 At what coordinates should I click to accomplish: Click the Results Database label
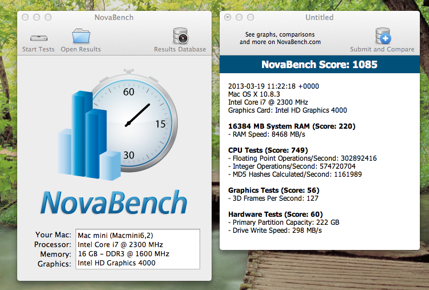point(180,49)
